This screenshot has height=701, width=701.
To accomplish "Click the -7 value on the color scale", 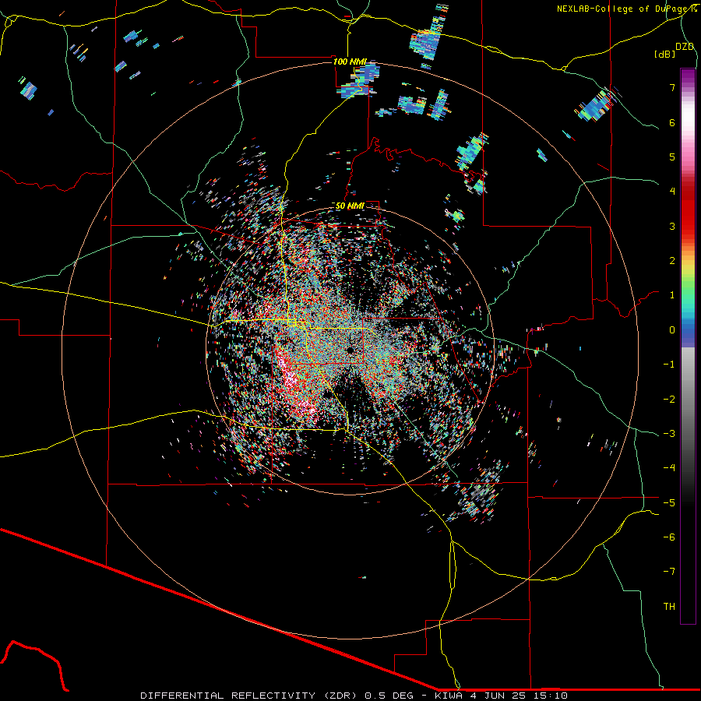I will click(669, 572).
